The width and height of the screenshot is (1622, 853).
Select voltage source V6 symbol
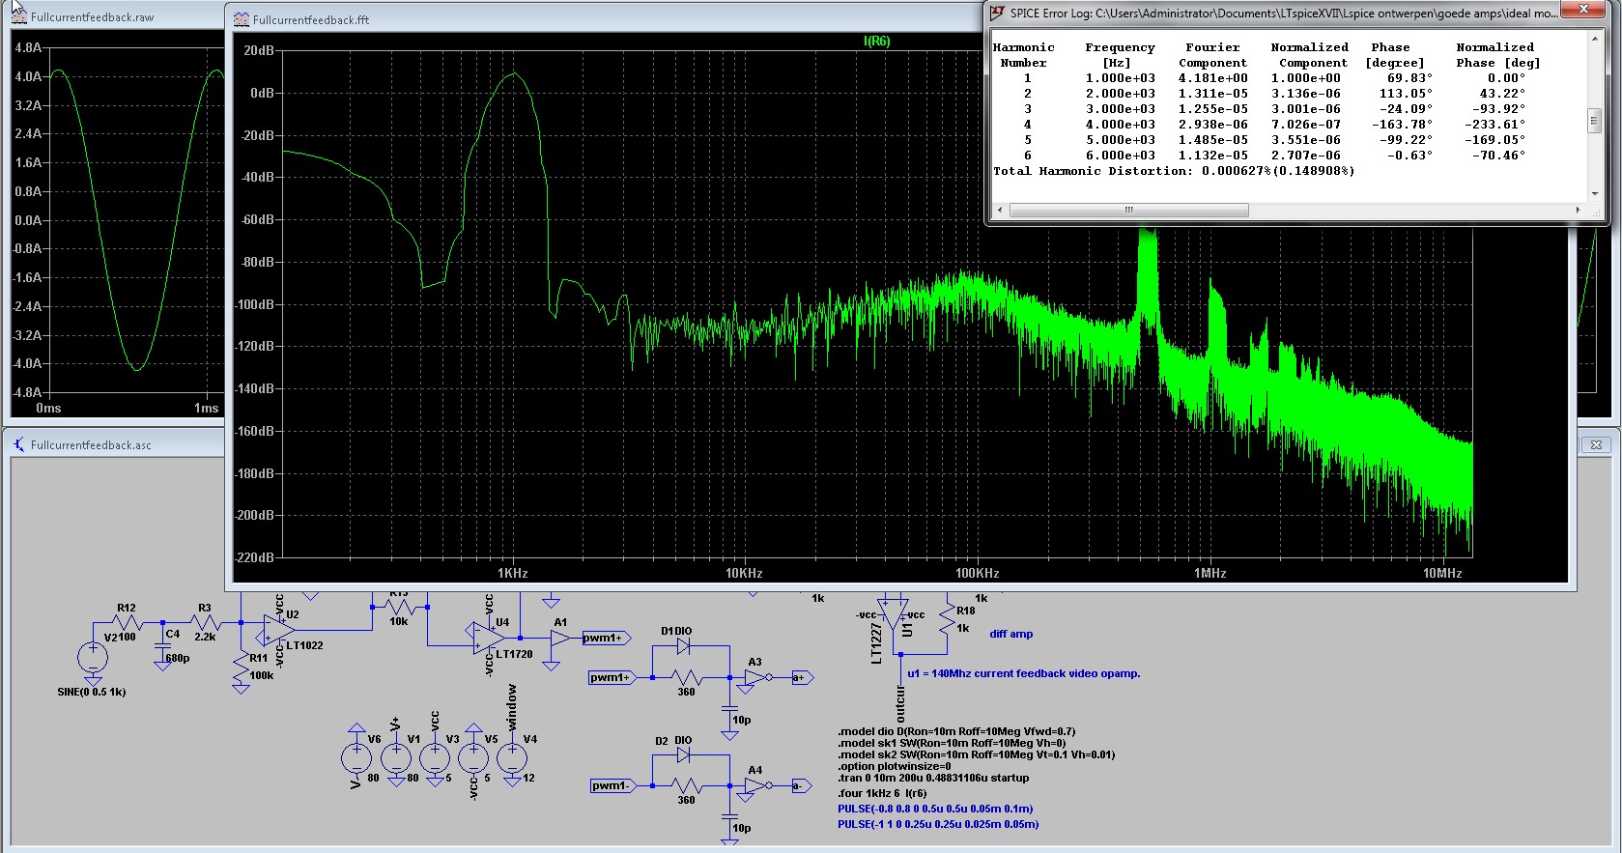(356, 757)
